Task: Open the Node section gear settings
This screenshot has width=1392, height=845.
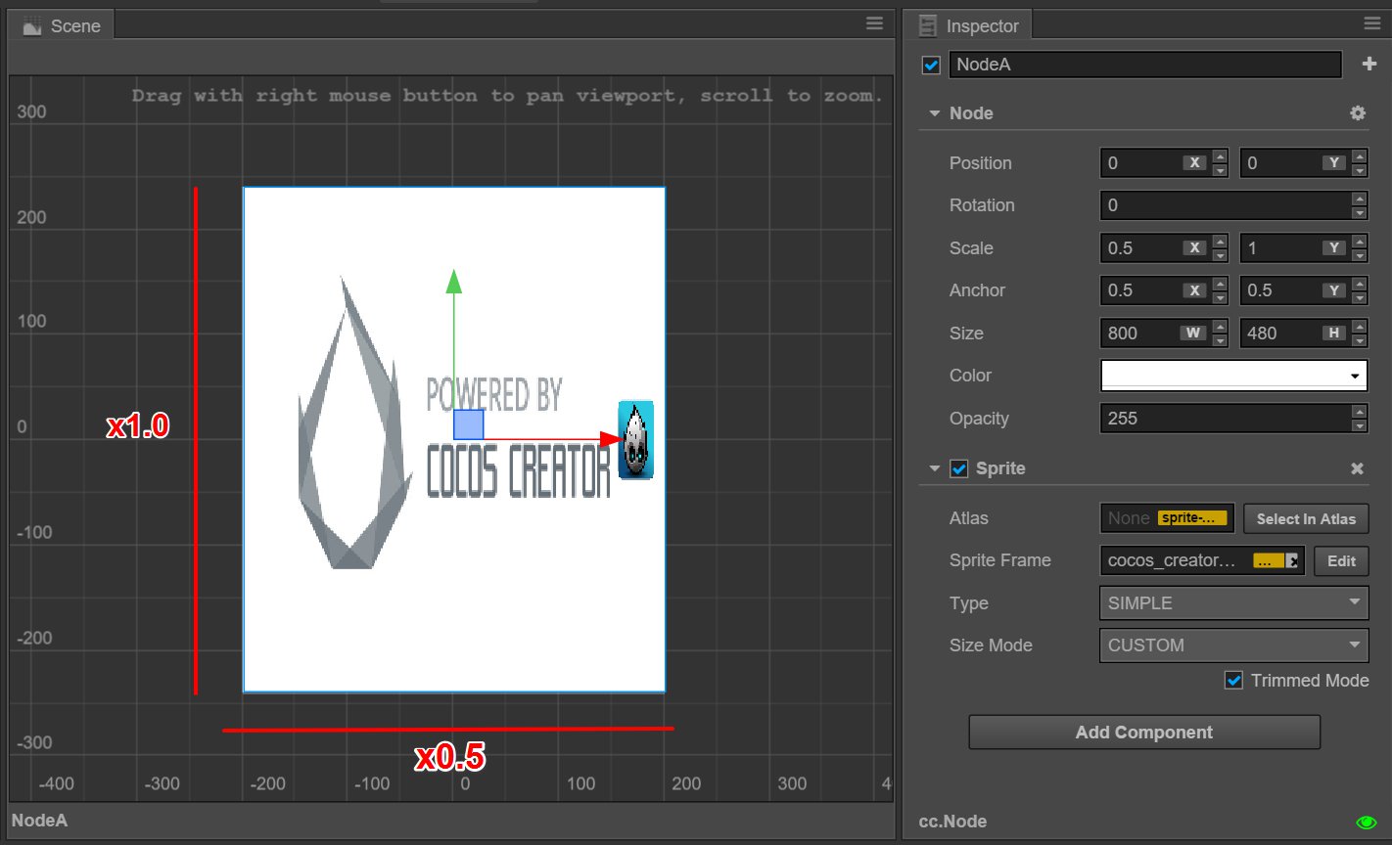Action: tap(1357, 113)
